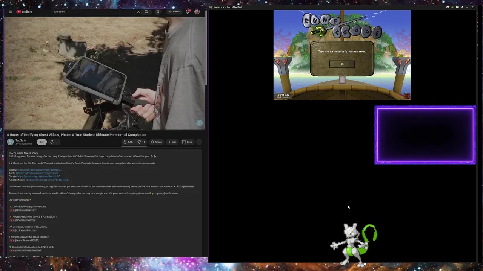Screen dimensions: 483x271
Task: Open the @destinationdeclassified channel link
Action: [x=25, y=250]
